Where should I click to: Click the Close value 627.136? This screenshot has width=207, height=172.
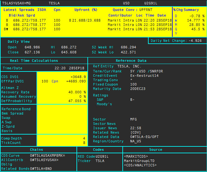click(x=32, y=52)
